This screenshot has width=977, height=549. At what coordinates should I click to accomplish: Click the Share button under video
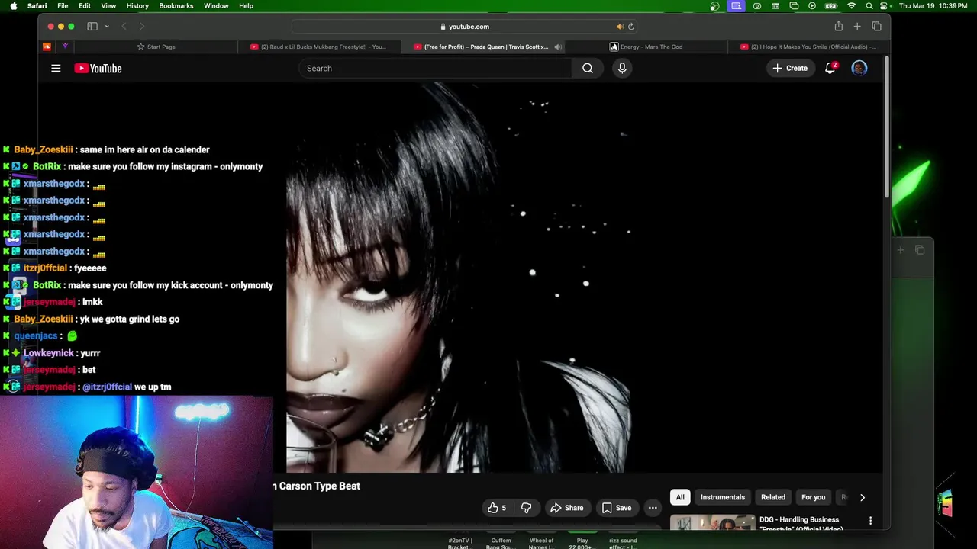[x=567, y=508]
